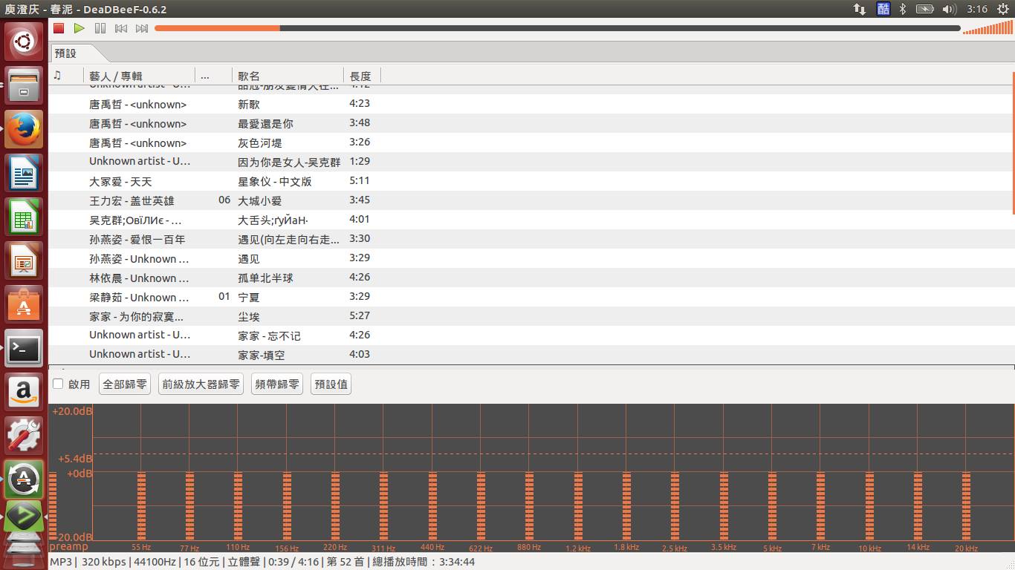The height and width of the screenshot is (570, 1015).
Task: Select the song 因为你是女人-吴克群
Action: point(531,162)
